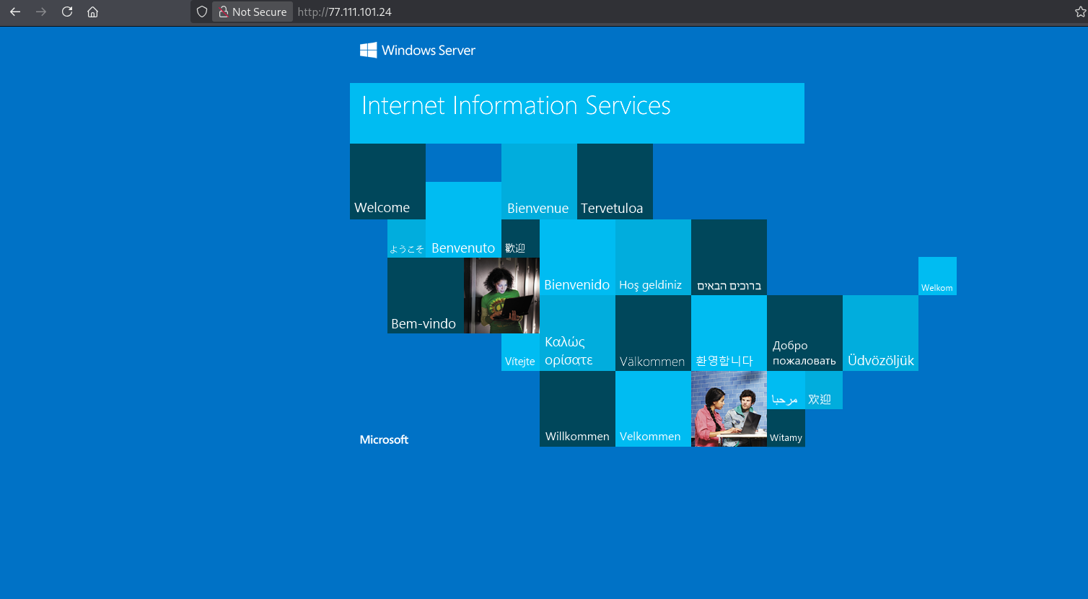Viewport: 1088px width, 599px height.
Task: Click the Windows Server text
Action: [x=429, y=51]
